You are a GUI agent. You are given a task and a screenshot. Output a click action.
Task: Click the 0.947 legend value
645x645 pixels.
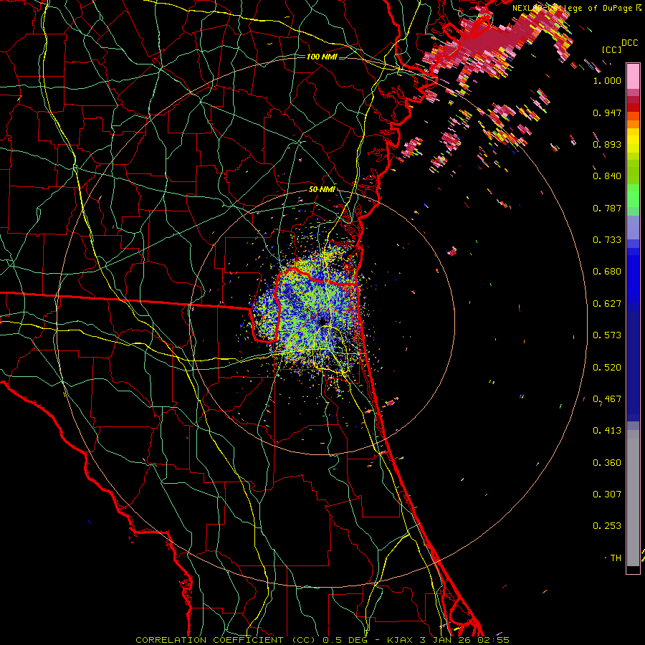tap(607, 113)
